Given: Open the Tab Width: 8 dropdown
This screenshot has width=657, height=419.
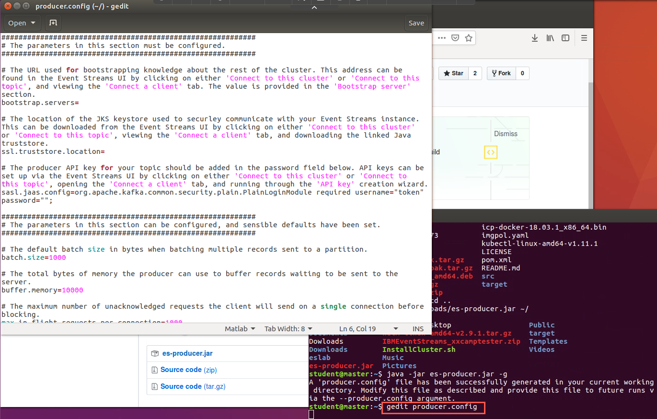Looking at the screenshot, I should (288, 329).
